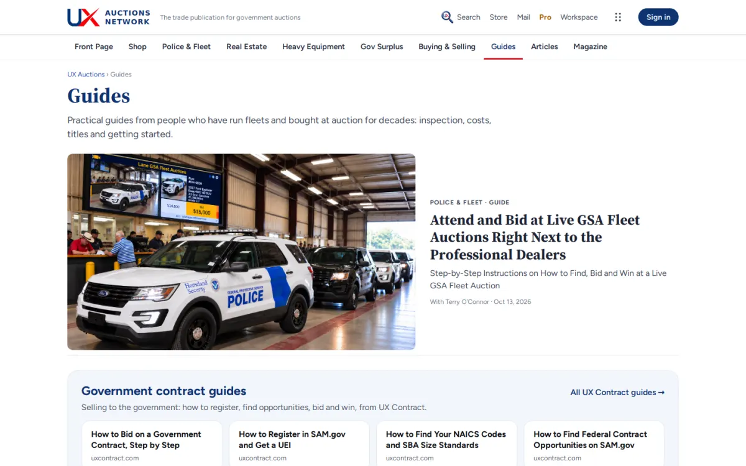Click the UX Auctions breadcrumb link
This screenshot has height=466, width=746.
86,75
